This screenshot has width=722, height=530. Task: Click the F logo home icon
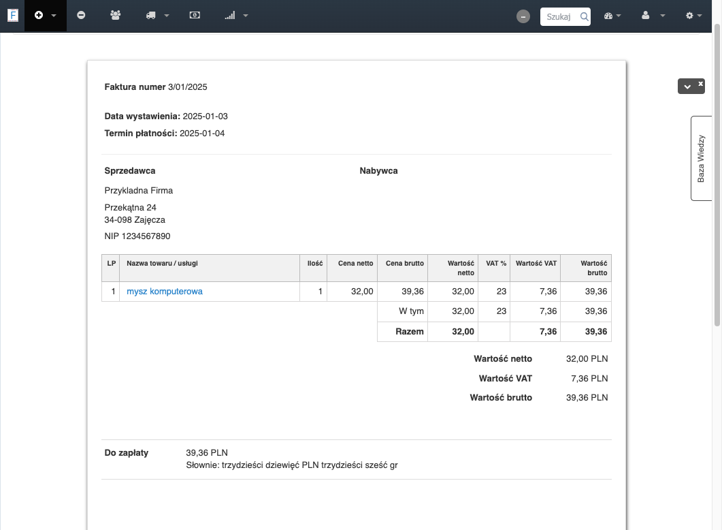tap(13, 15)
